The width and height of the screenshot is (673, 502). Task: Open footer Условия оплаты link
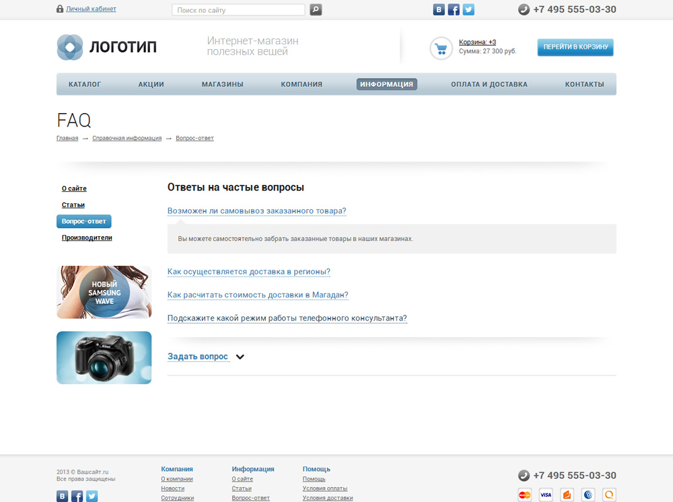tap(325, 489)
